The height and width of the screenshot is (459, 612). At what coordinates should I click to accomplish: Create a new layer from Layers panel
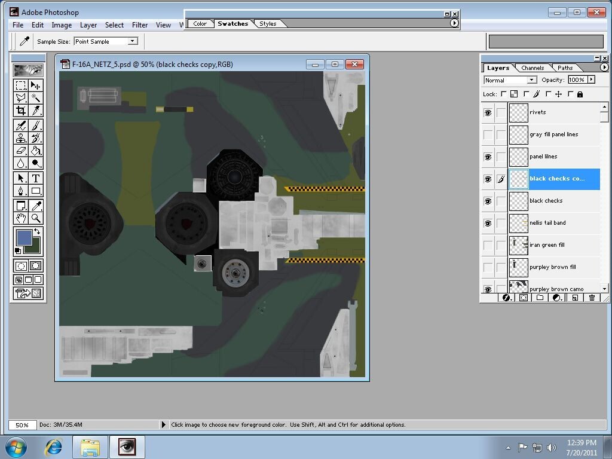click(574, 298)
